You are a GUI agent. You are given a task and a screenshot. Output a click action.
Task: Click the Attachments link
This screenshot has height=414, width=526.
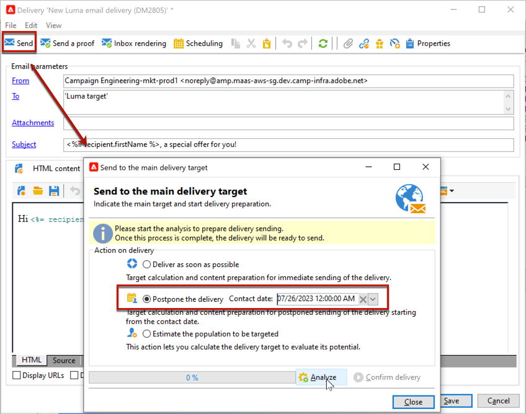click(33, 123)
